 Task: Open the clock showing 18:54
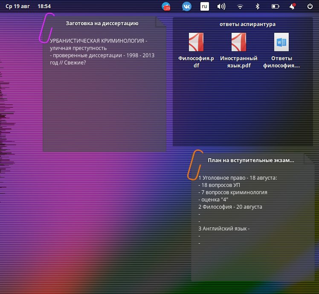pyautogui.click(x=44, y=6)
